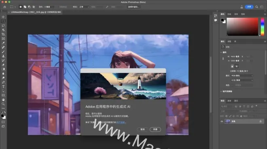267x149 pixels.
Task: Choose Subtract from Selection mode
Action: (29, 7)
